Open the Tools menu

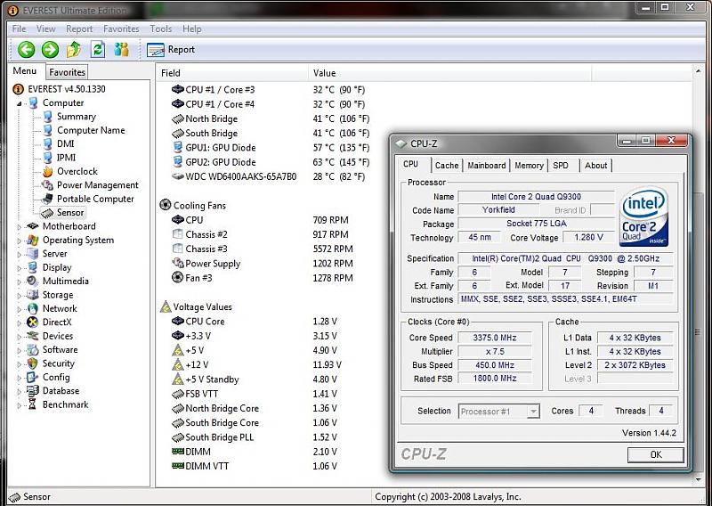click(x=161, y=29)
